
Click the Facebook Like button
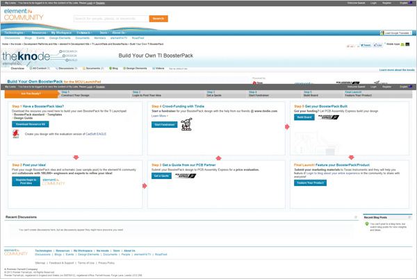point(377,45)
